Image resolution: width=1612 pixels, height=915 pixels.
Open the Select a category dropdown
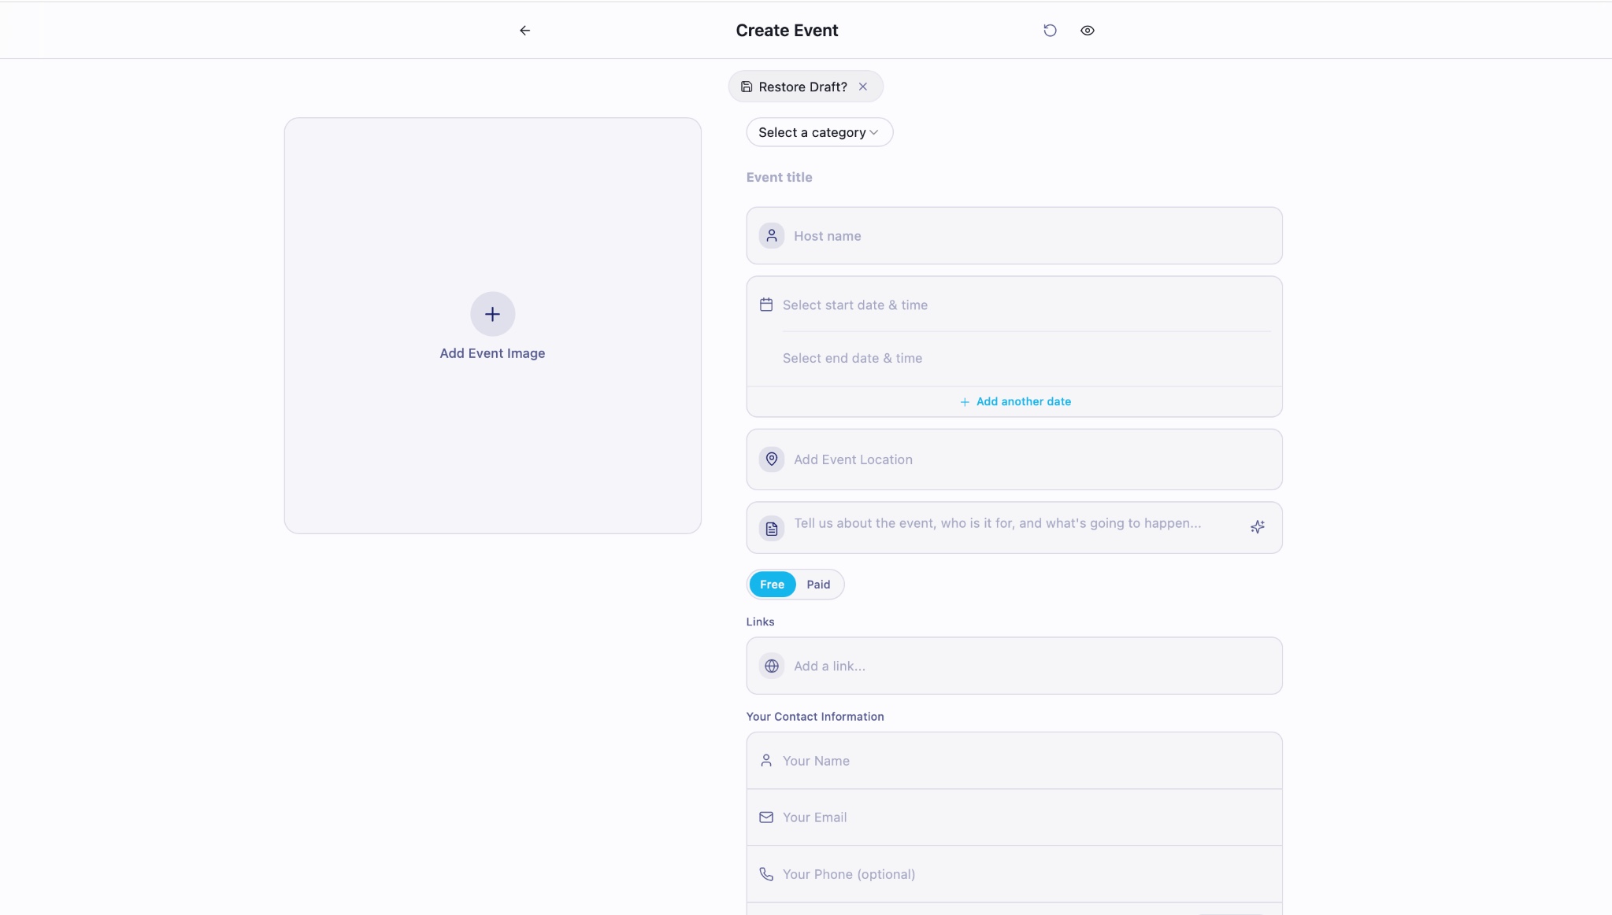(x=819, y=132)
